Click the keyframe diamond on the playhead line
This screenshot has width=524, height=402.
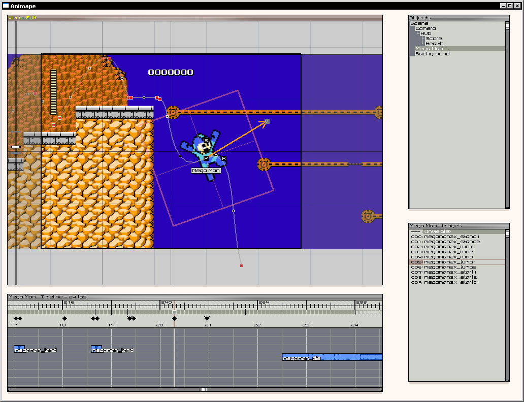[x=175, y=318]
